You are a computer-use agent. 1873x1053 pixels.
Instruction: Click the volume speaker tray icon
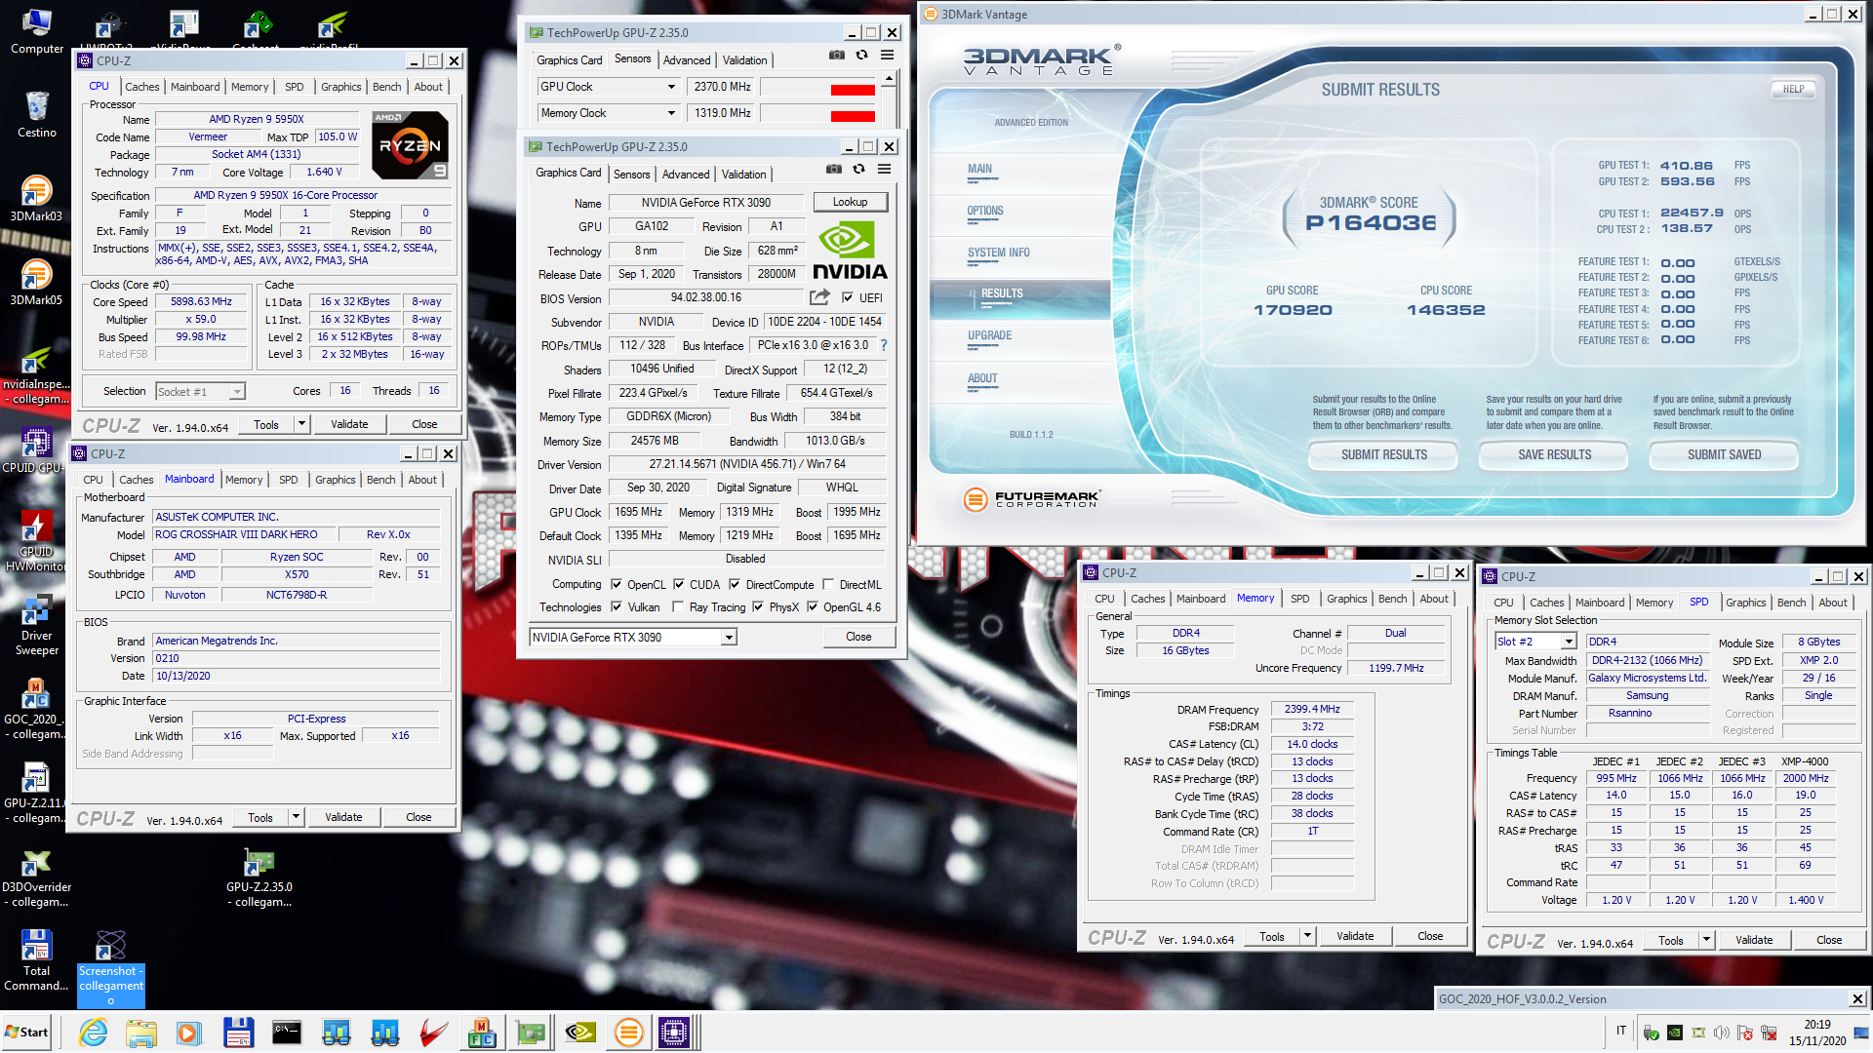pyautogui.click(x=1722, y=1033)
